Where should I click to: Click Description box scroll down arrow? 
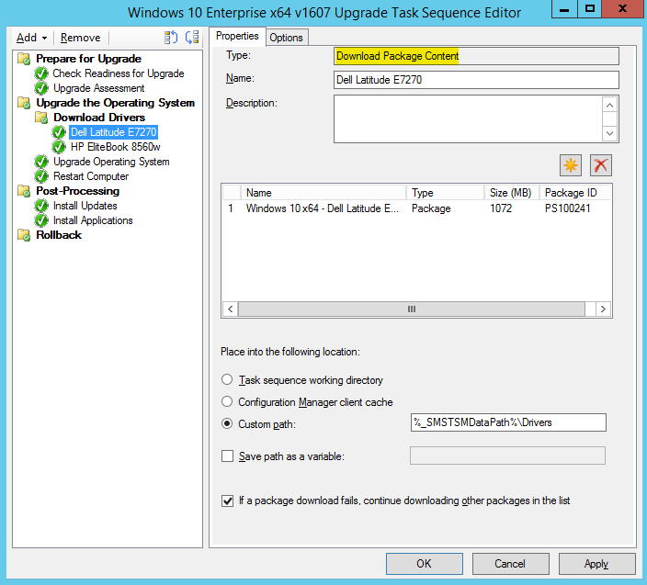(610, 133)
